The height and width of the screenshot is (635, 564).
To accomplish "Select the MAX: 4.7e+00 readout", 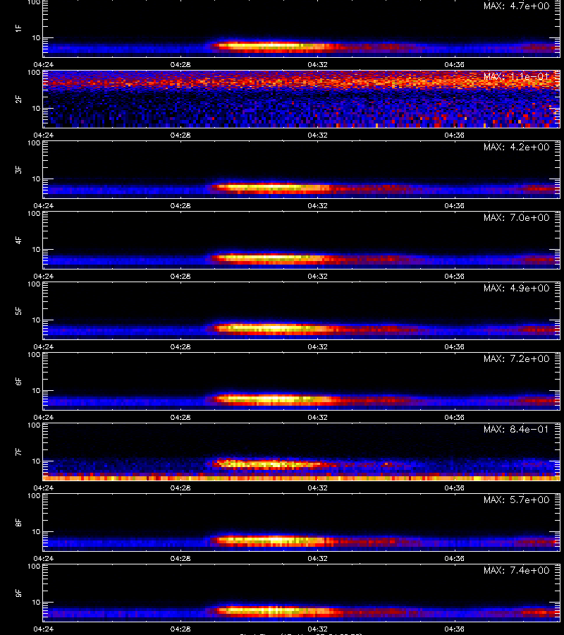I will tap(516, 6).
